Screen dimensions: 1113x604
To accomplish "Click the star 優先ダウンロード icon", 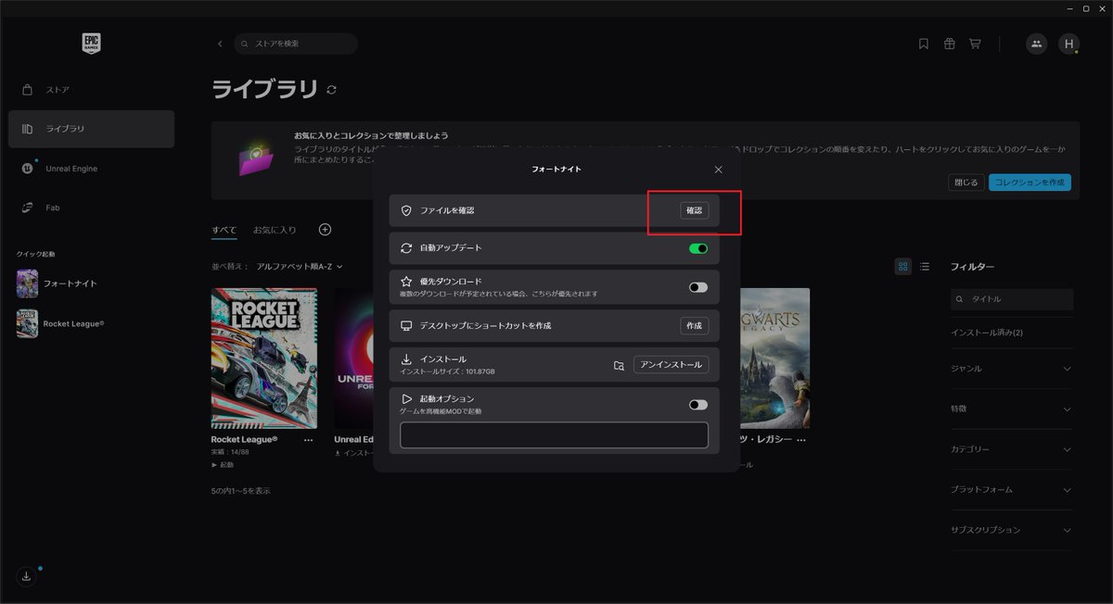I will click(x=406, y=281).
